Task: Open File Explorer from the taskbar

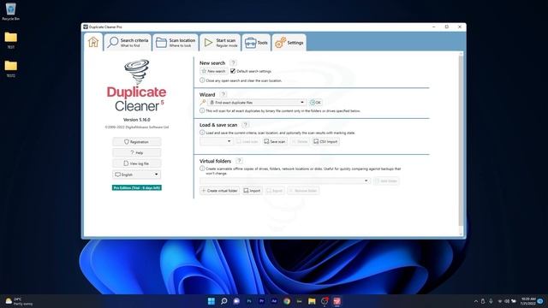Action: [x=312, y=301]
